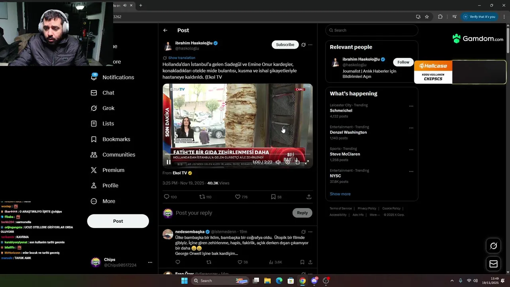Viewport: 510px width, 287px height.
Task: Open Premium in sidebar
Action: click(x=108, y=170)
